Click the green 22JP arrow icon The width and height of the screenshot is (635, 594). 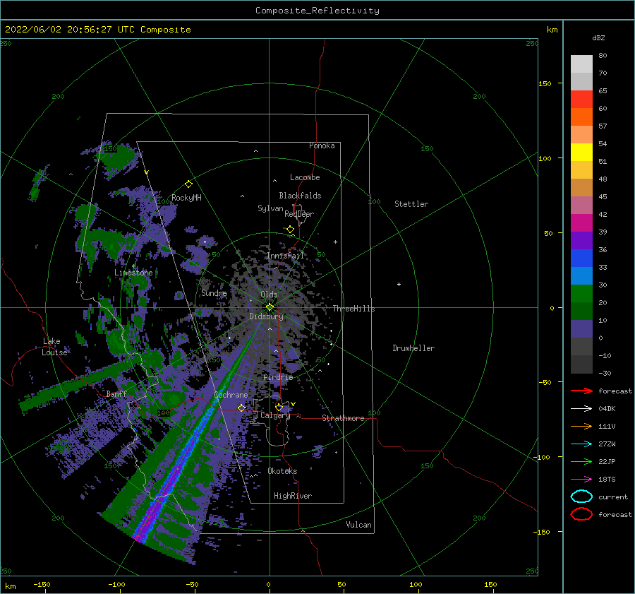click(x=581, y=461)
